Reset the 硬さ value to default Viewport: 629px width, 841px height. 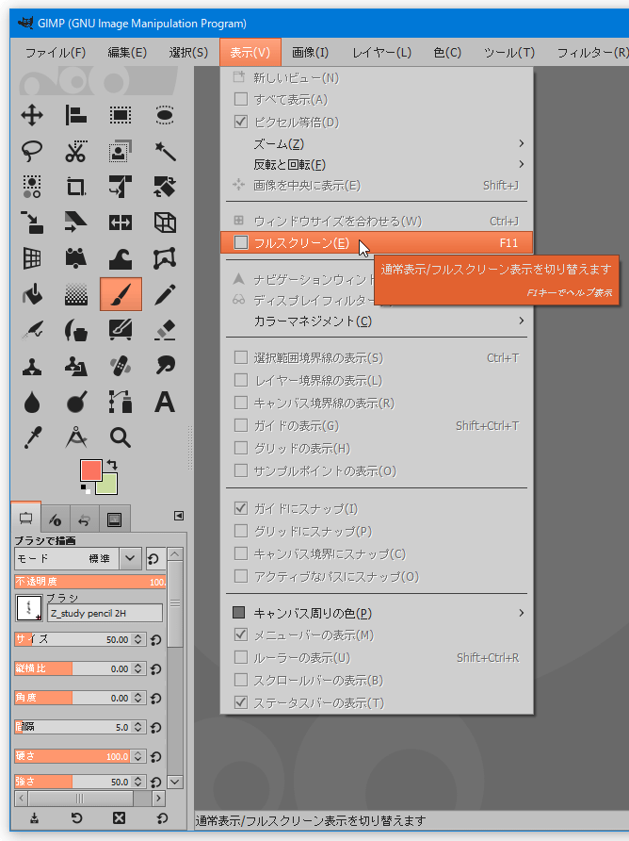[x=156, y=757]
